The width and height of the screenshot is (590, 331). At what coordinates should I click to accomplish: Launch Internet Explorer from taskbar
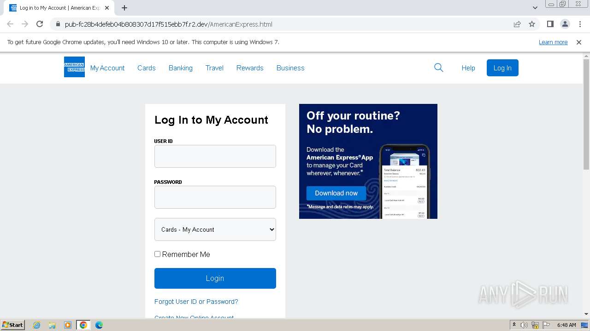(x=36, y=325)
